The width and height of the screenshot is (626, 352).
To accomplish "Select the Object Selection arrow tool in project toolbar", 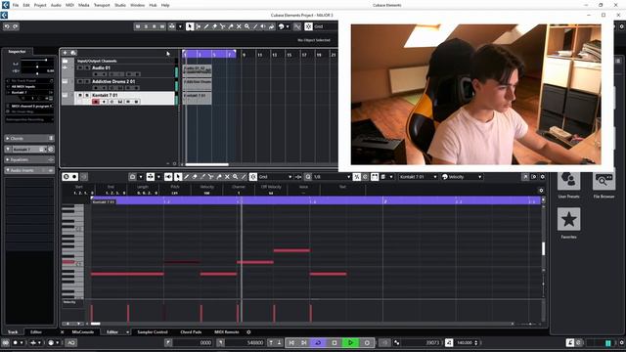I will [x=190, y=26].
